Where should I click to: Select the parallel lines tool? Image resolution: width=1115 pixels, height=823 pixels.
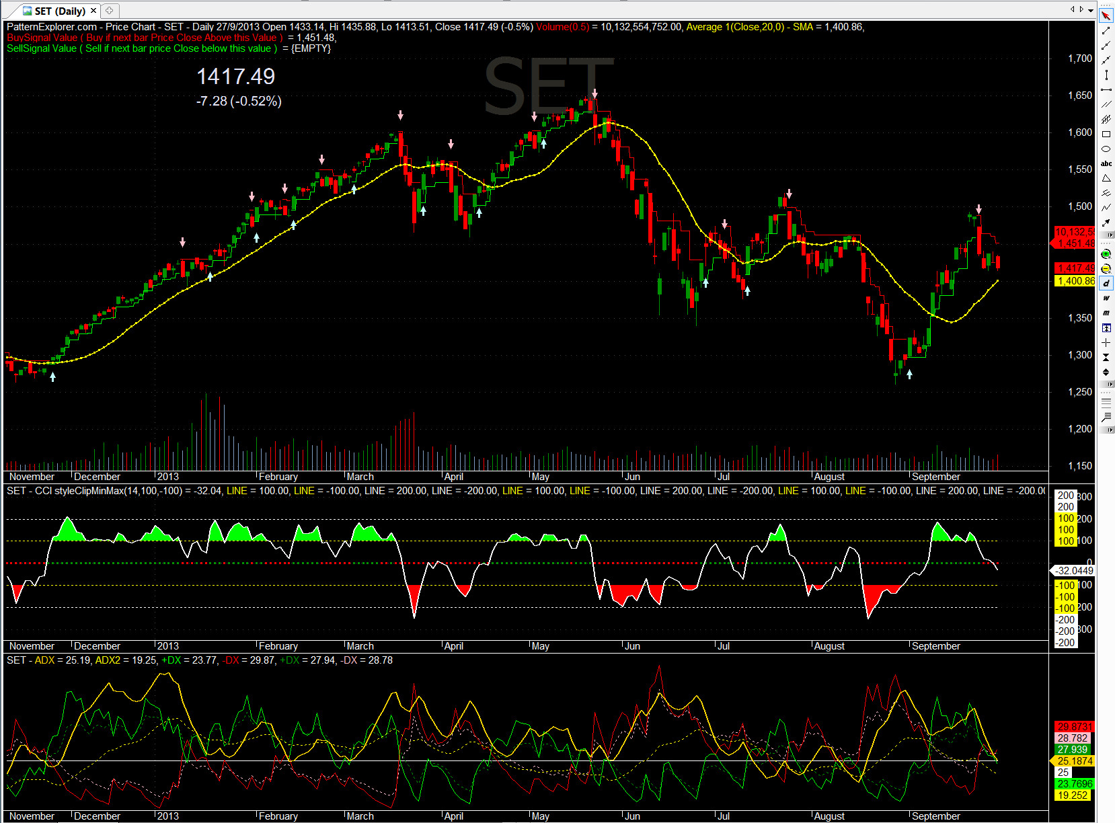click(x=1106, y=105)
